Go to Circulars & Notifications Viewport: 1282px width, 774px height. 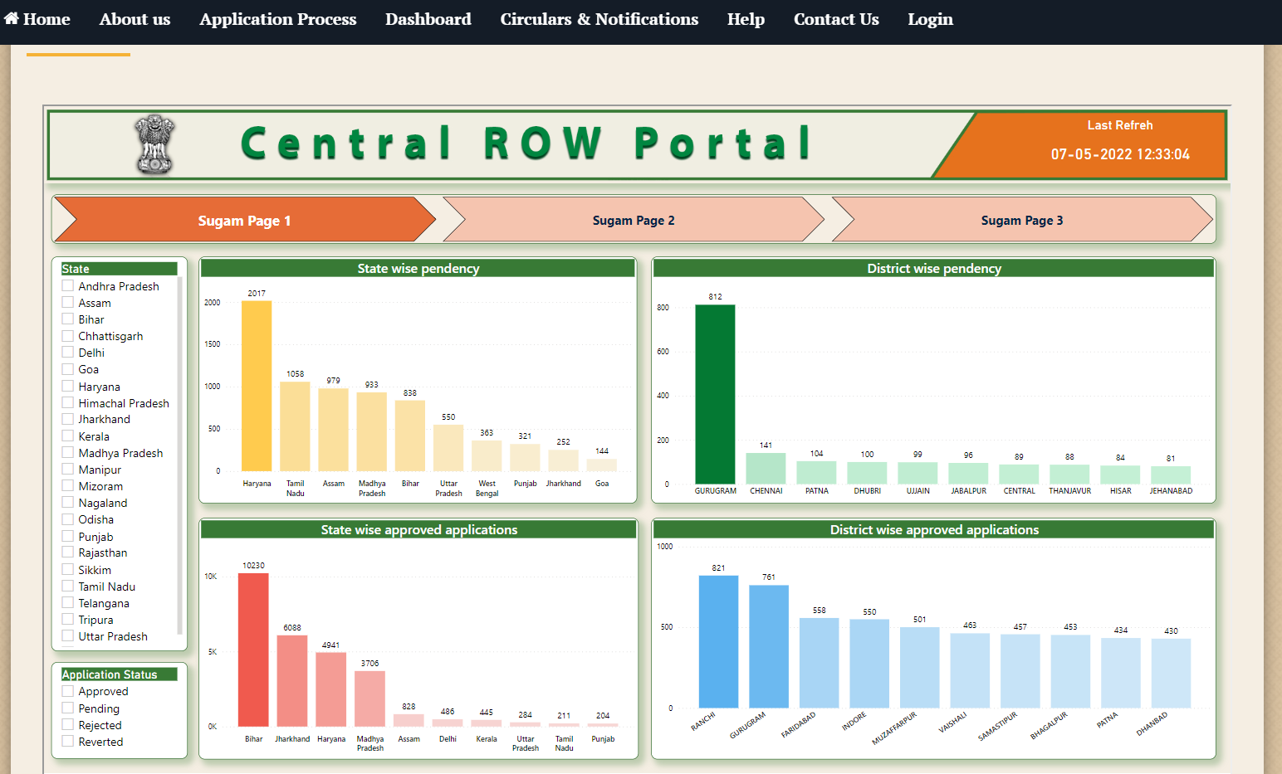599,19
